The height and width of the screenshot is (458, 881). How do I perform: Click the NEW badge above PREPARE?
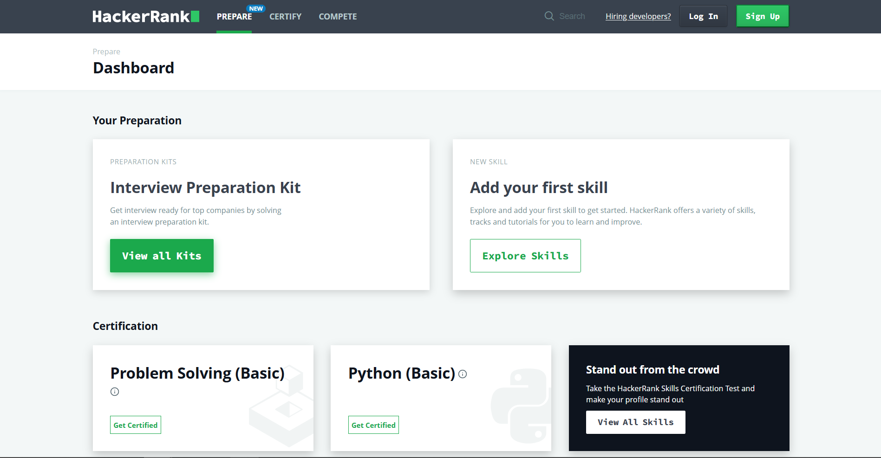point(256,8)
